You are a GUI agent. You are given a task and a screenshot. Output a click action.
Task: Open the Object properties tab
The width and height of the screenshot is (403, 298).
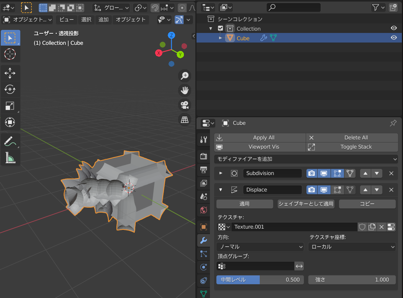point(203,227)
